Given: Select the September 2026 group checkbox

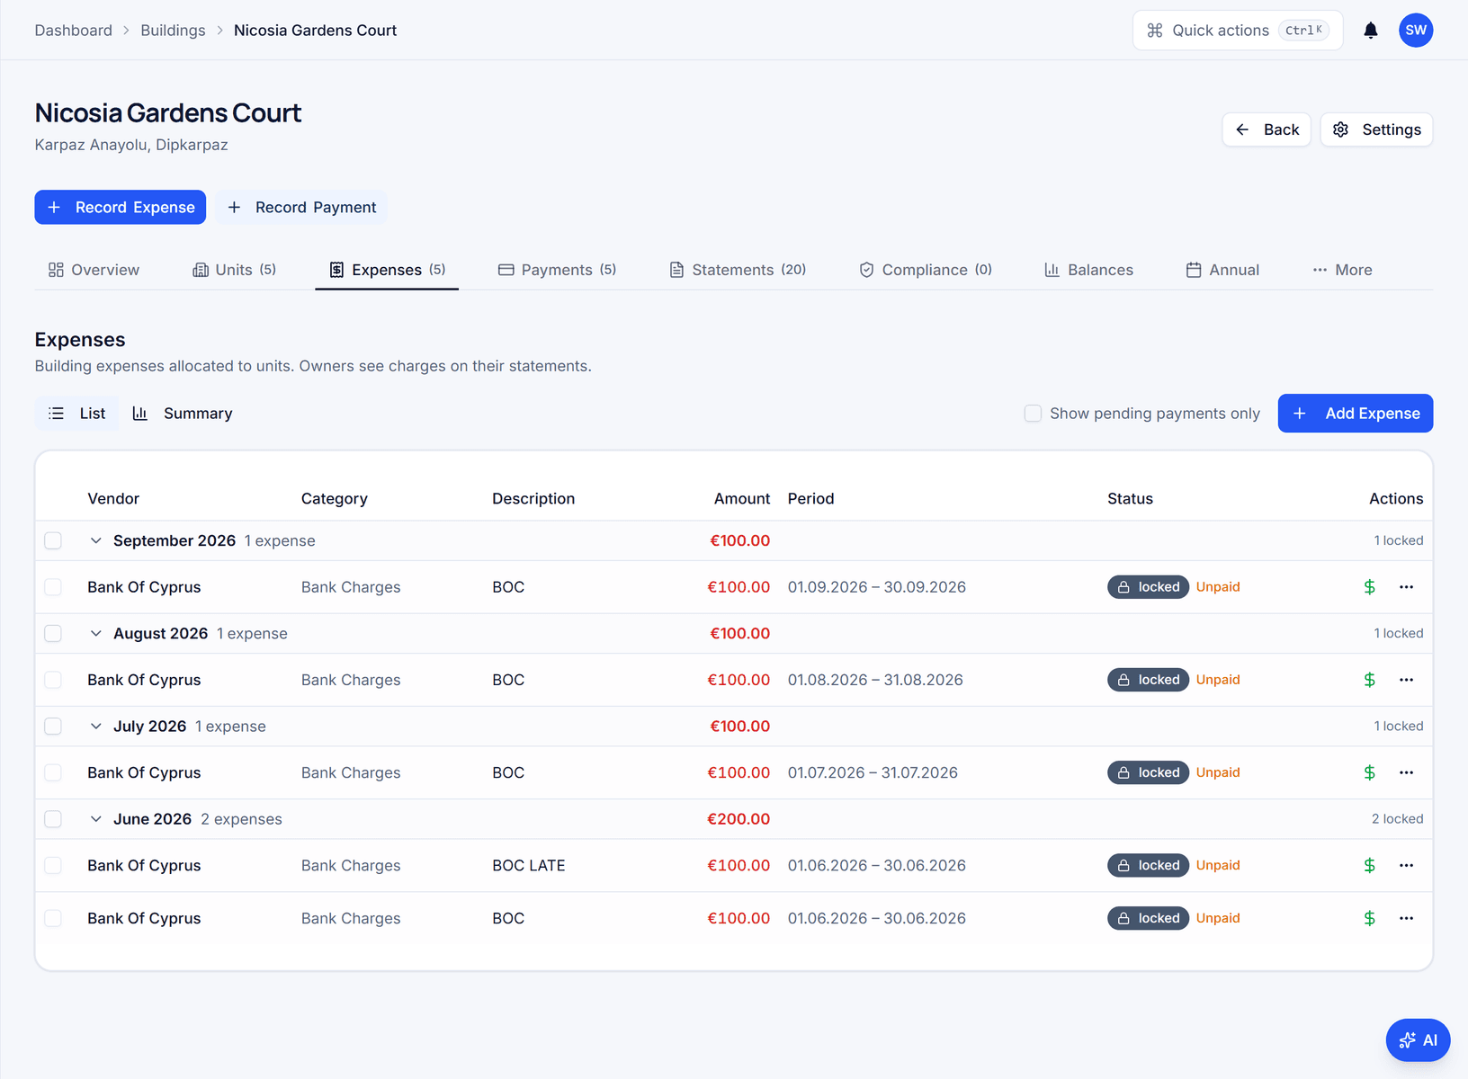Looking at the screenshot, I should click(53, 540).
